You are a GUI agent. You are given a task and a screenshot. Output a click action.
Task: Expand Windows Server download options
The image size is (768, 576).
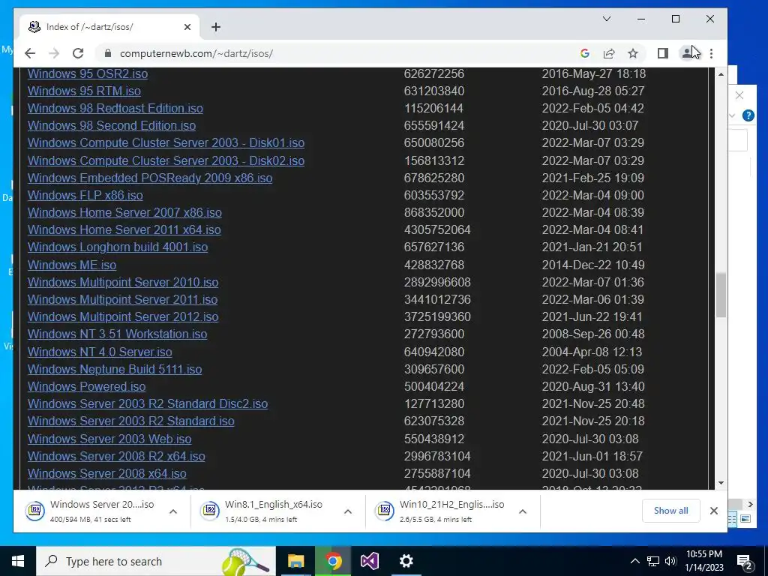[173, 511]
